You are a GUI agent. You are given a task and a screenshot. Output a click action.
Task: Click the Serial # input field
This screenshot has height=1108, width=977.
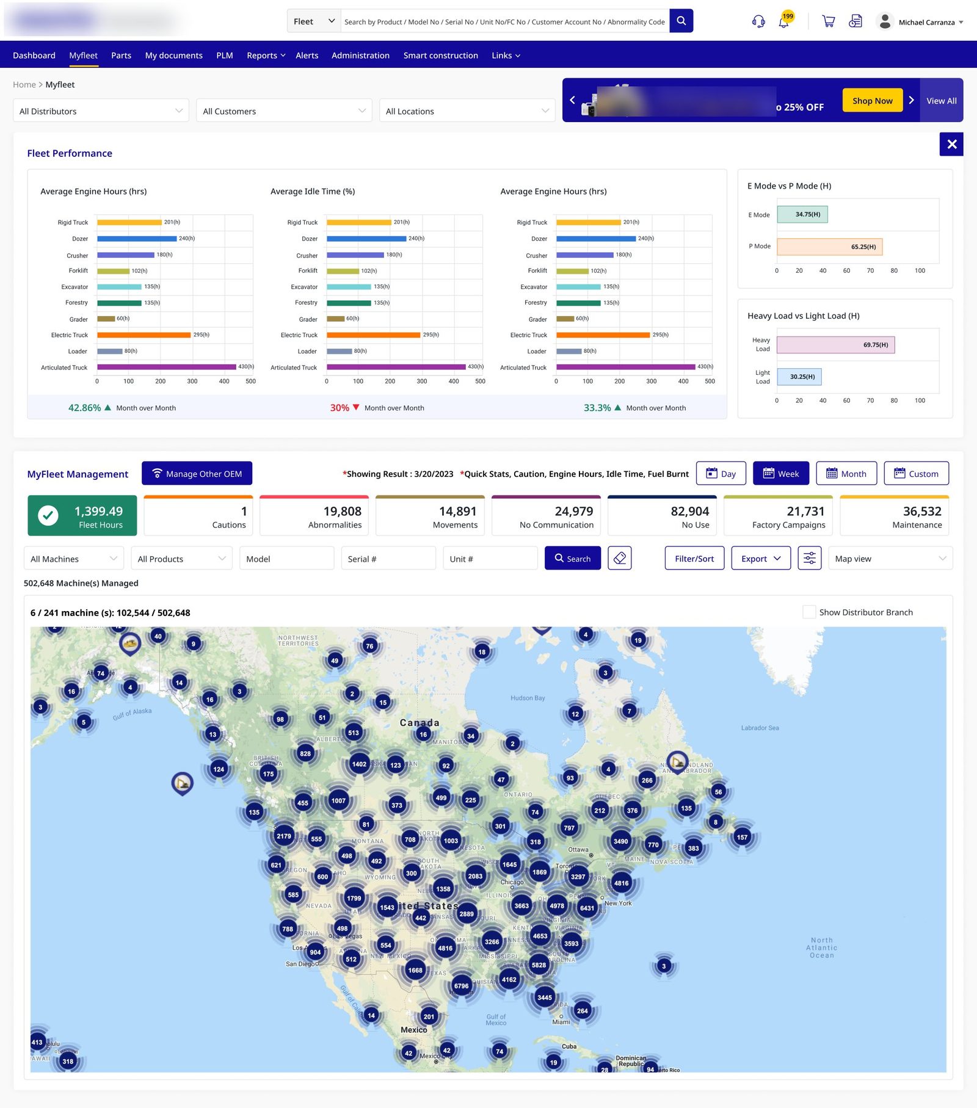(388, 559)
